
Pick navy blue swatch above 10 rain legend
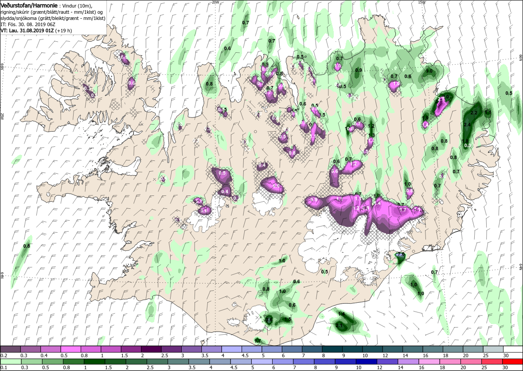coord(366,362)
